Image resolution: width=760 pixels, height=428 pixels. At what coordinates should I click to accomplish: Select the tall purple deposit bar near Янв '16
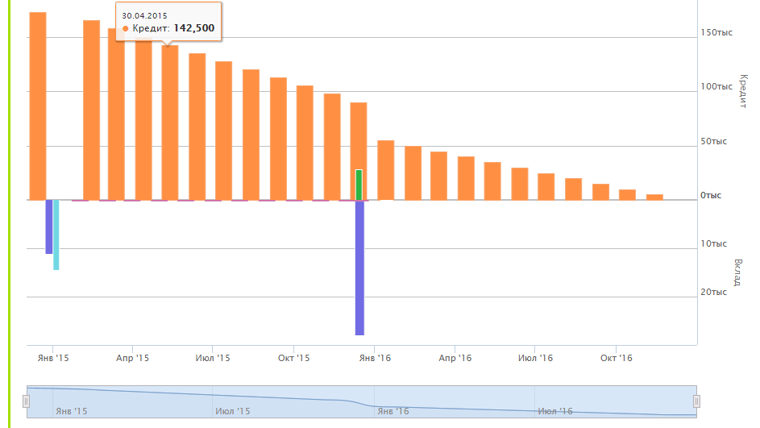pos(359,267)
